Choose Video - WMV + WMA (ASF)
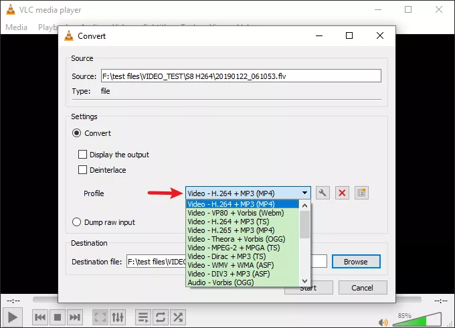 pyautogui.click(x=242, y=265)
